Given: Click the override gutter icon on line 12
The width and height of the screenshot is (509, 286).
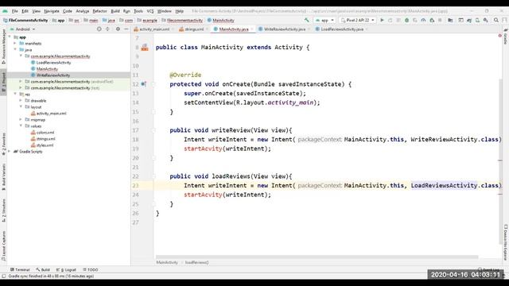Looking at the screenshot, I should tap(143, 84).
